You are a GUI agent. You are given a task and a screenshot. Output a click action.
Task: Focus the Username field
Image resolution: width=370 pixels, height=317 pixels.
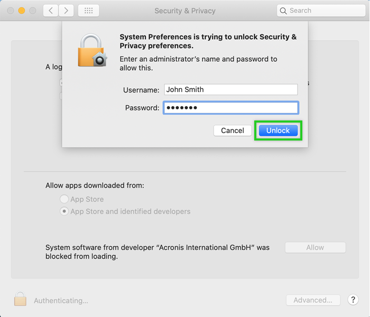[x=230, y=90]
